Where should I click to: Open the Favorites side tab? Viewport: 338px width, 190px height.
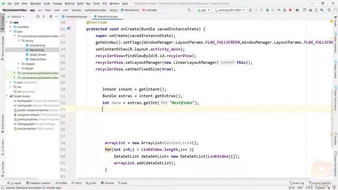tap(3, 169)
